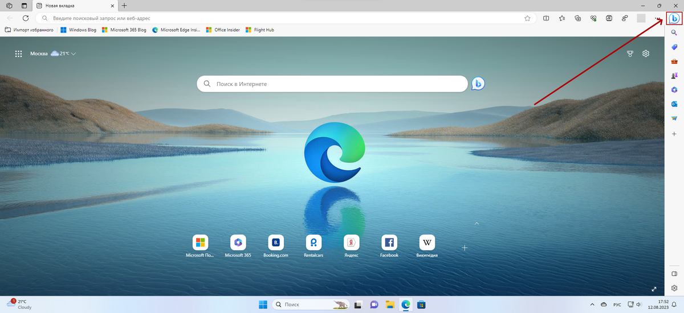Open Microsoft 365 in the sidebar

674,90
